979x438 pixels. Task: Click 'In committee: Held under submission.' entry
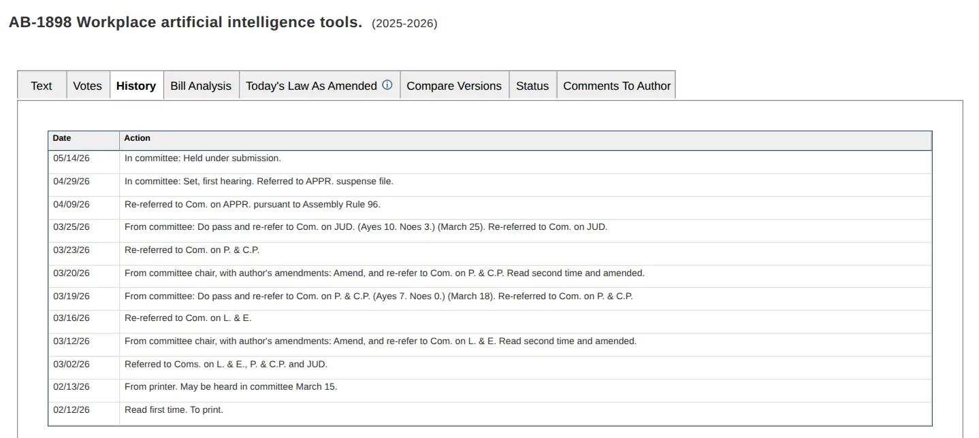(x=203, y=158)
